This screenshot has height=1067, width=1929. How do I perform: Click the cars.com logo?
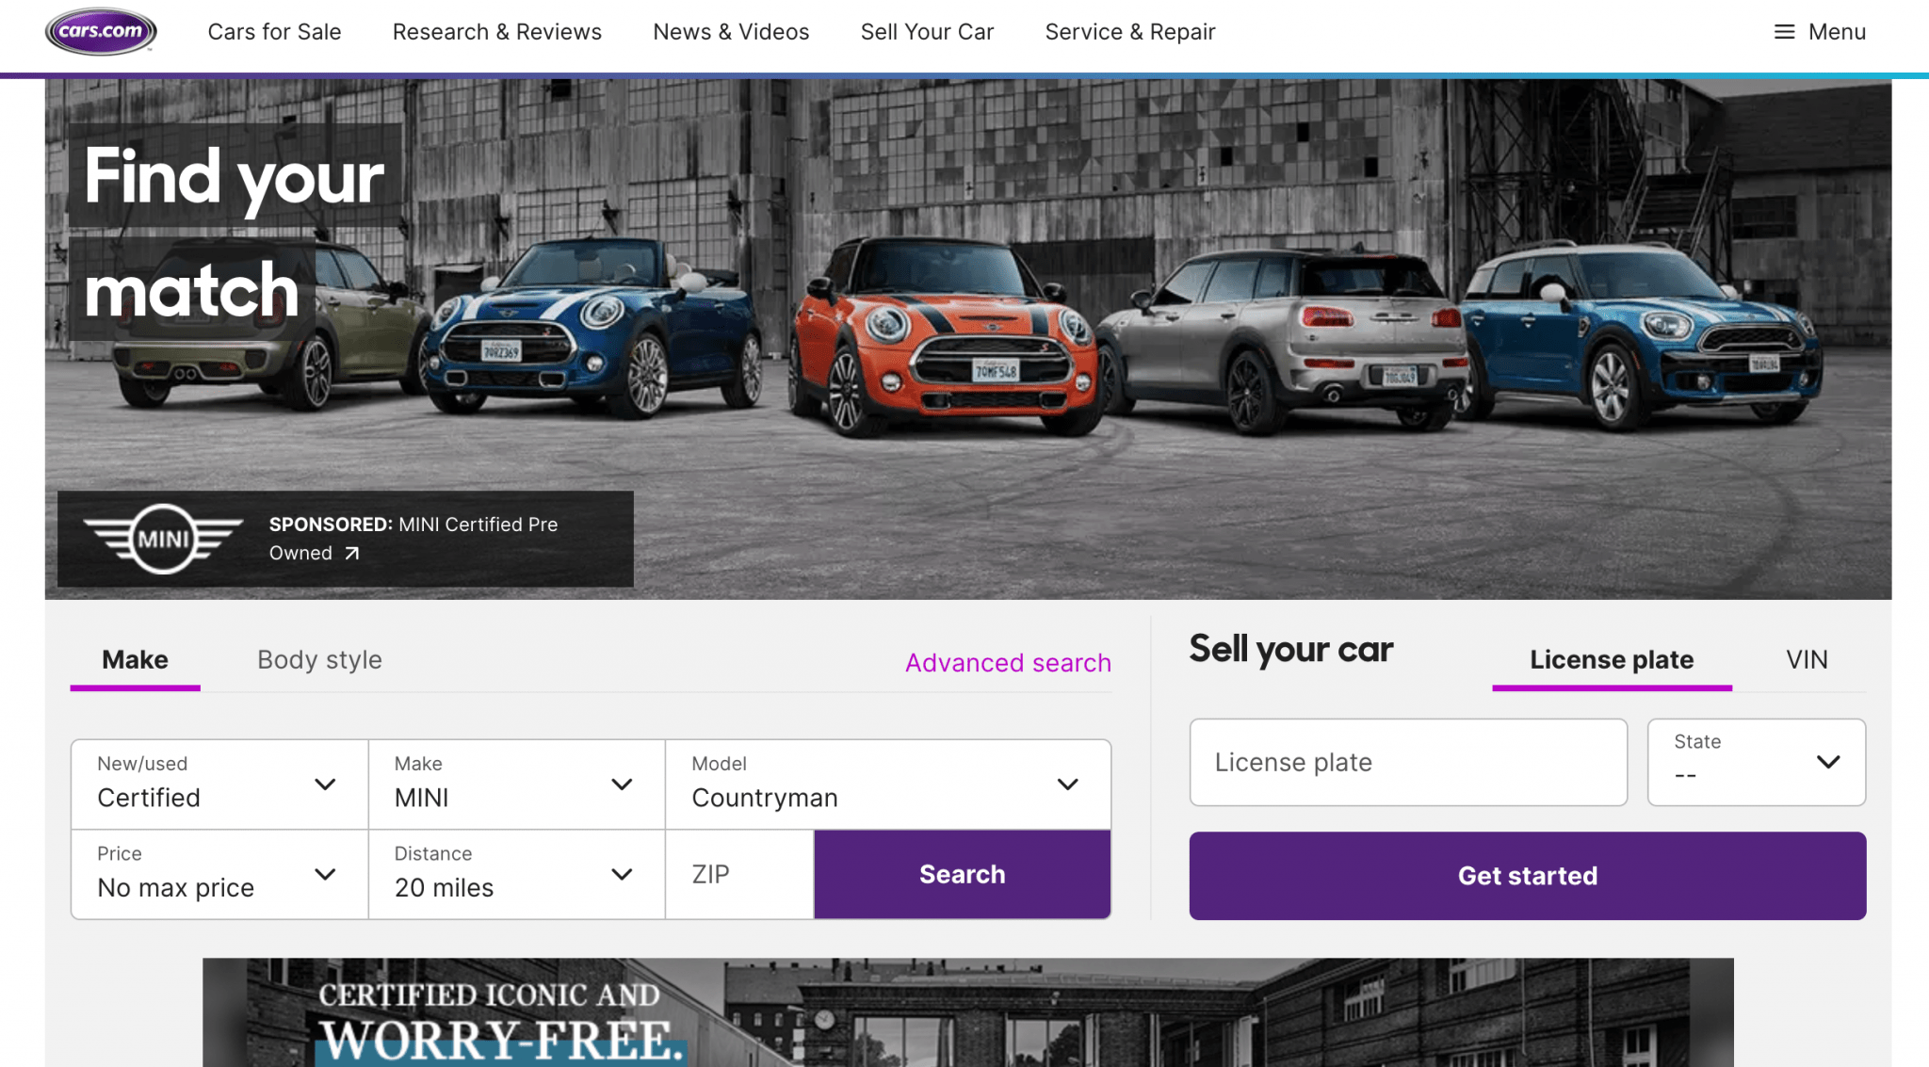tap(100, 31)
